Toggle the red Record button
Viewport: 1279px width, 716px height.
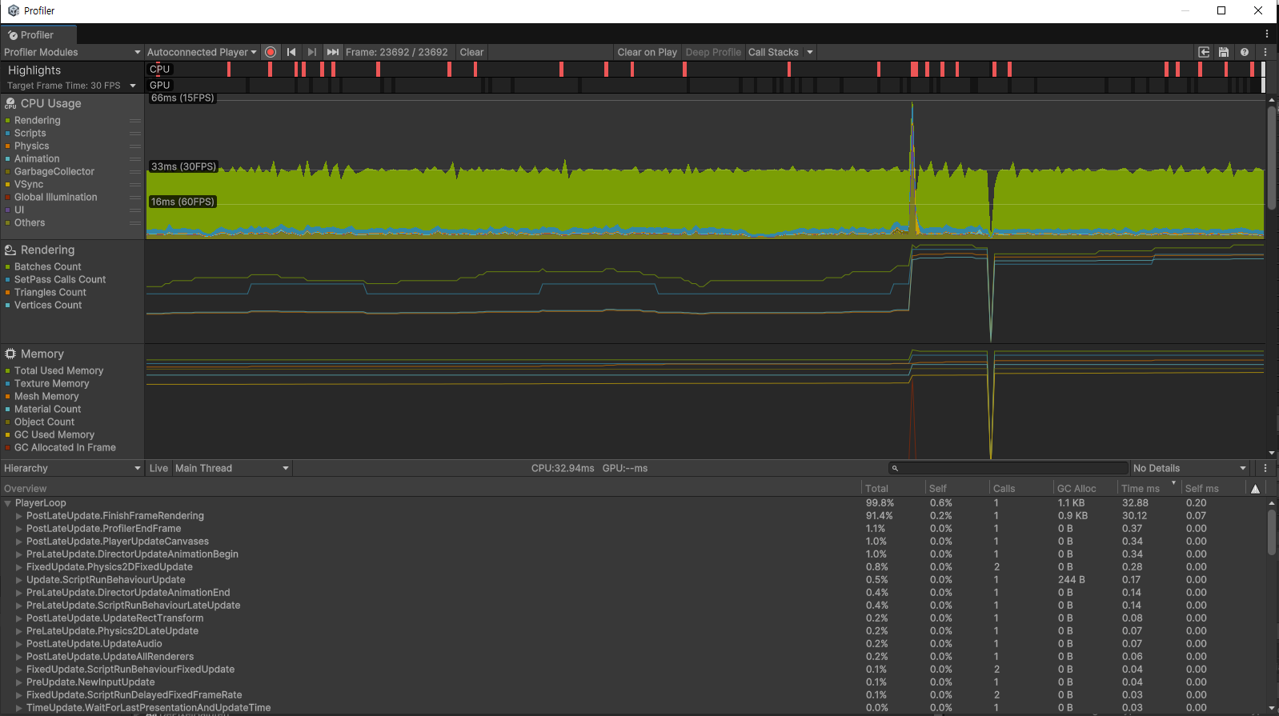click(x=271, y=52)
